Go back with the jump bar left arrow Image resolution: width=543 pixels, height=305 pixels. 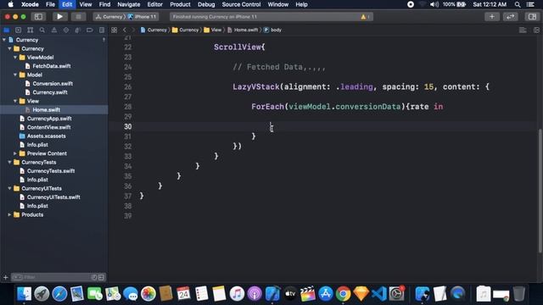click(125, 30)
